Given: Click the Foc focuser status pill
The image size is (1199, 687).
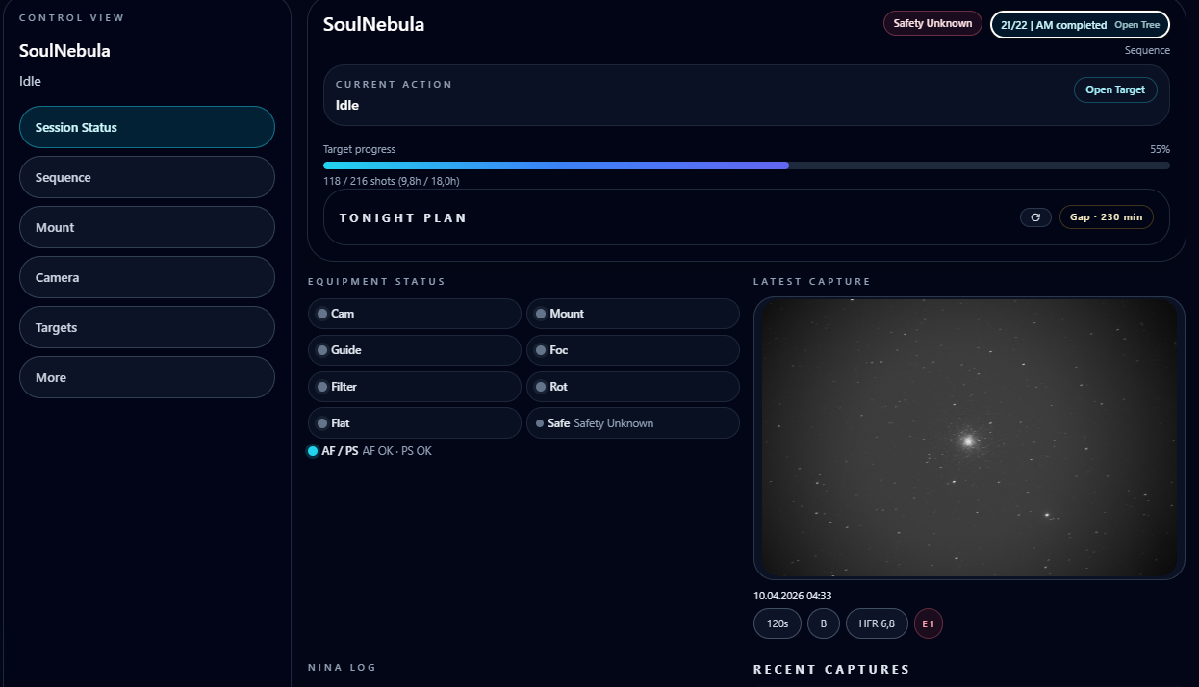Looking at the screenshot, I should (x=632, y=350).
